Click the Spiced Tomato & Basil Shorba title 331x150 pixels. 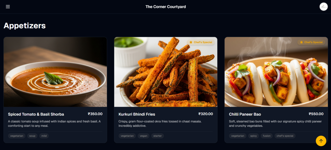click(x=36, y=114)
